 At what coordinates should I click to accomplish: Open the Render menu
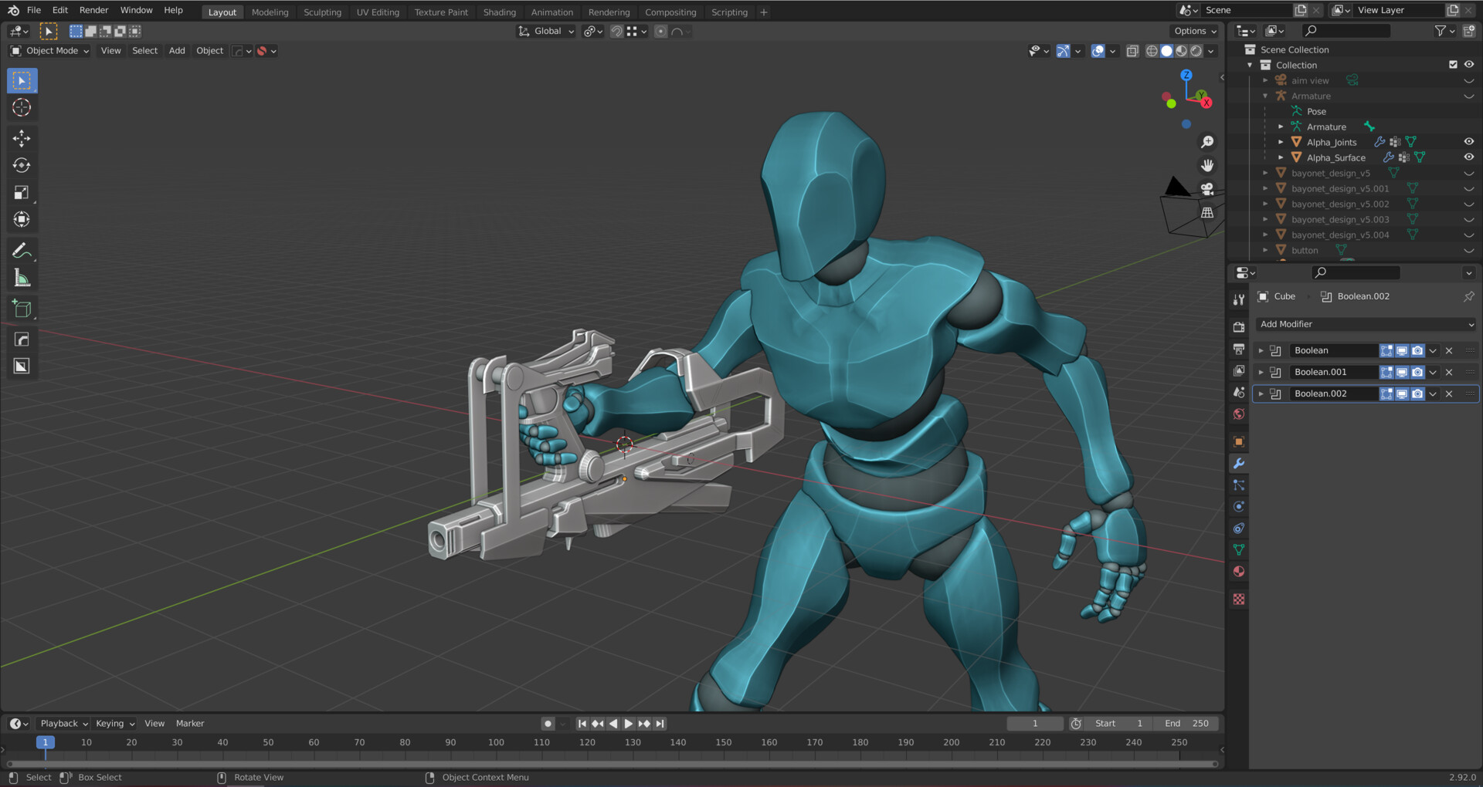[x=93, y=10]
